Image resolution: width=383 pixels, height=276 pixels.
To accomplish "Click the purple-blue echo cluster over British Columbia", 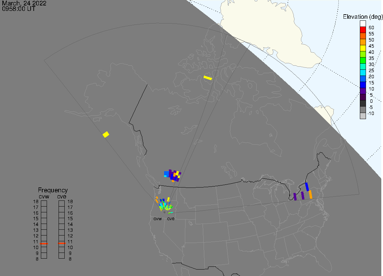I will [x=173, y=175].
